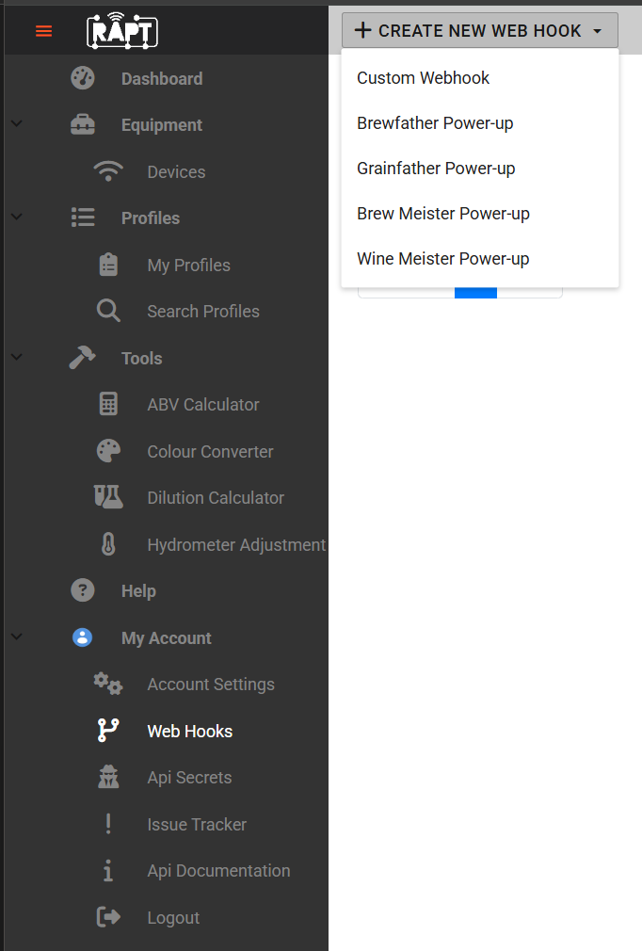Screen dimensions: 642x951
Task: Click the ABV Calculator icon
Action: (108, 404)
